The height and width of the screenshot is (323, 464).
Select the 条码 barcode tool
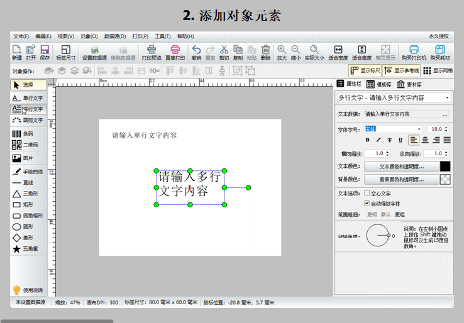point(28,134)
